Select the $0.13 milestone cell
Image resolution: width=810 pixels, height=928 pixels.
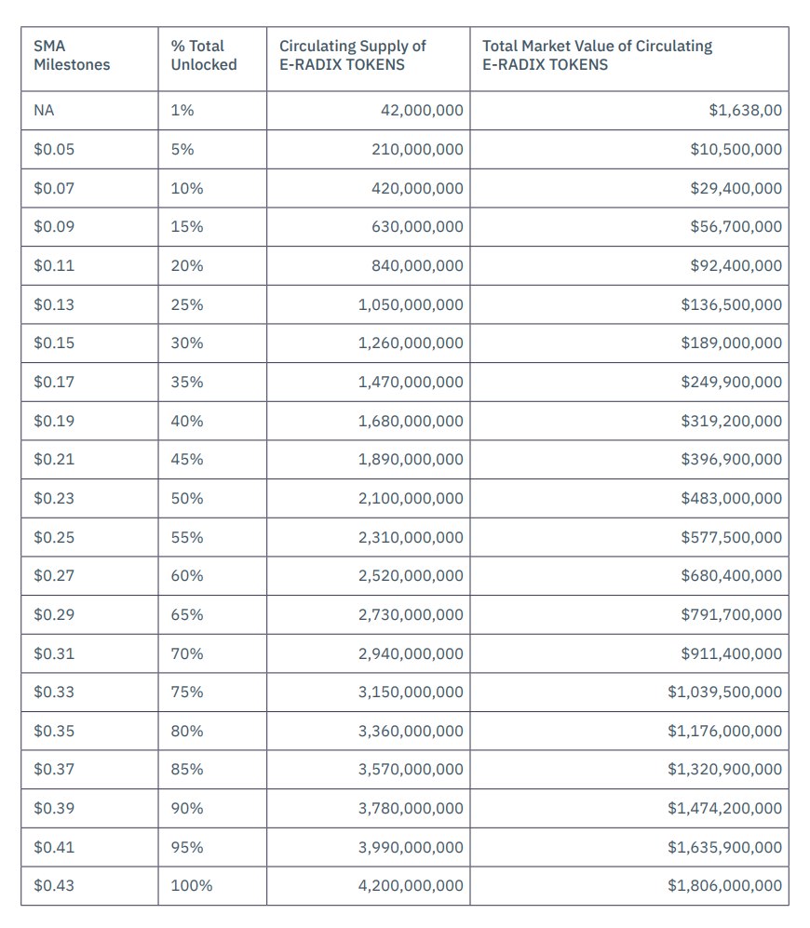point(89,304)
